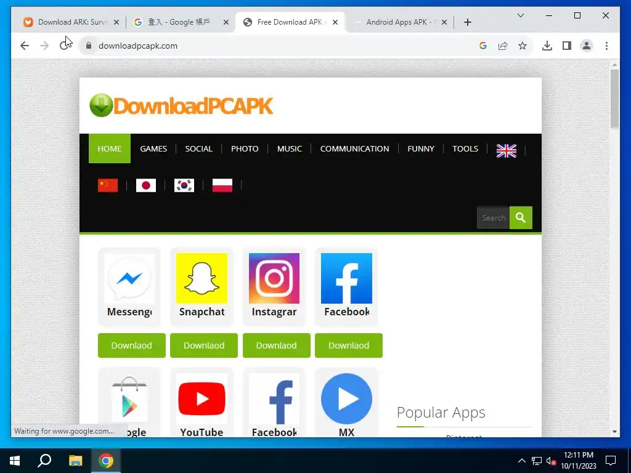Click Download button under Snapchat
Screen dimensions: 631x473
pyautogui.click(x=204, y=346)
